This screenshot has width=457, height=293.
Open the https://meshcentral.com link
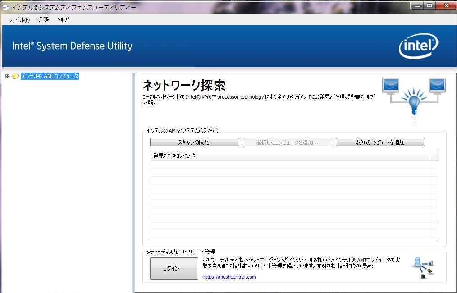tap(229, 277)
